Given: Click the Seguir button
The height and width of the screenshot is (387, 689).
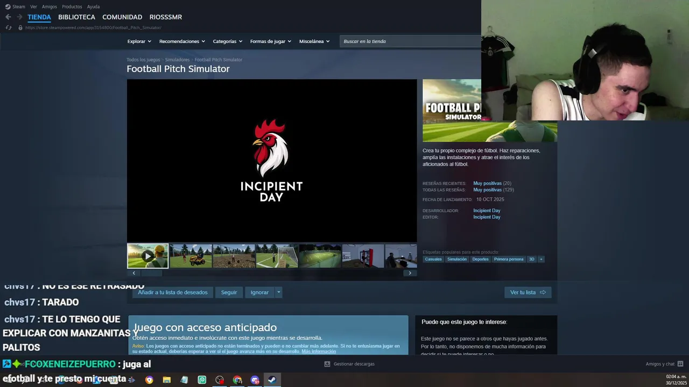Looking at the screenshot, I should pyautogui.click(x=229, y=292).
